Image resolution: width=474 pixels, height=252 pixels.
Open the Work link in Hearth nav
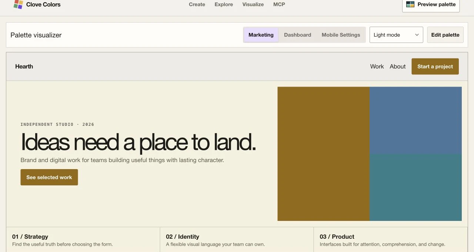coord(377,67)
